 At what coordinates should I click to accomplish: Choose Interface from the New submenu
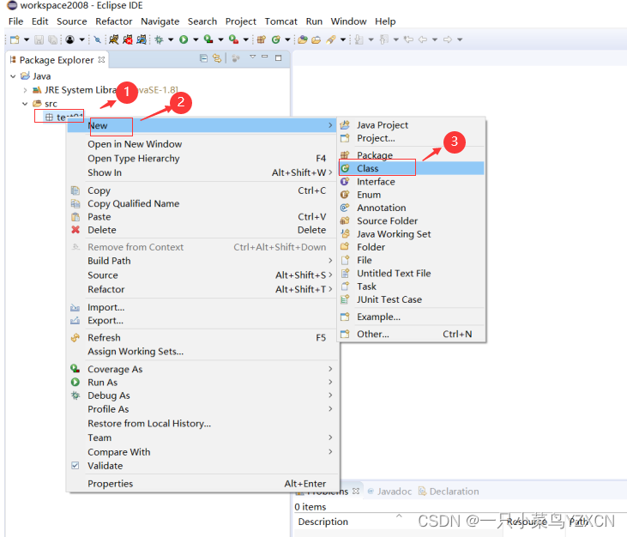click(x=412, y=182)
